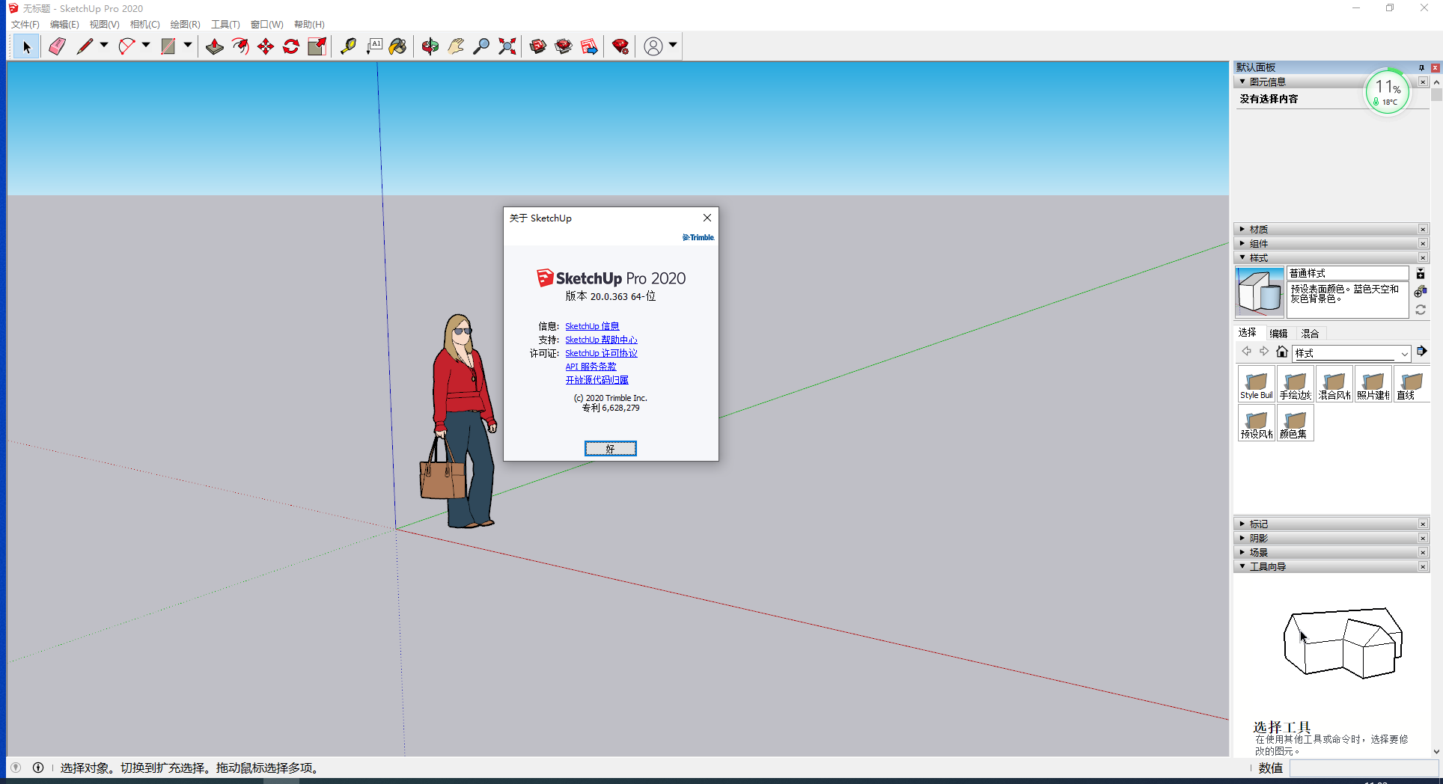Open the SketchUp 帮助中心 link
This screenshot has width=1443, height=784.
point(601,340)
